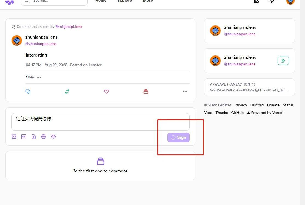Open the @m1guelpf.lens profile link
Image resolution: width=305 pixels, height=205 pixels.
click(x=69, y=27)
